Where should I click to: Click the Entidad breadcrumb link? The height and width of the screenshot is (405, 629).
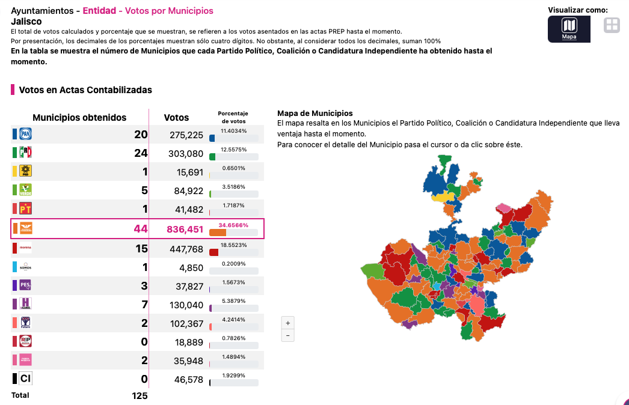click(100, 11)
